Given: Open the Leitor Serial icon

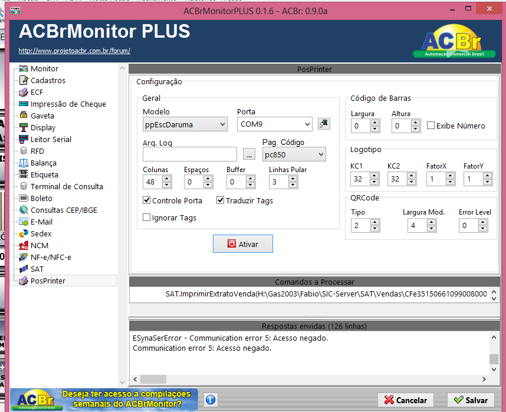Looking at the screenshot, I should pyautogui.click(x=23, y=139).
